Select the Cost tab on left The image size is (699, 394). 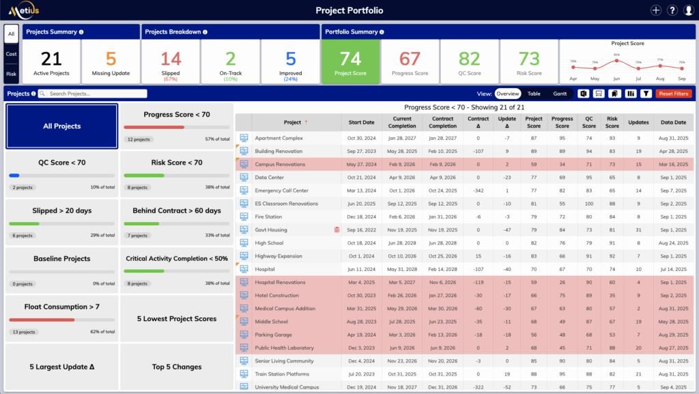point(11,53)
